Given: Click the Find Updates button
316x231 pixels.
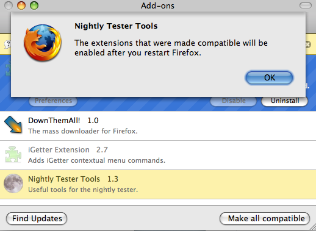Looking at the screenshot, I should coord(37,219).
